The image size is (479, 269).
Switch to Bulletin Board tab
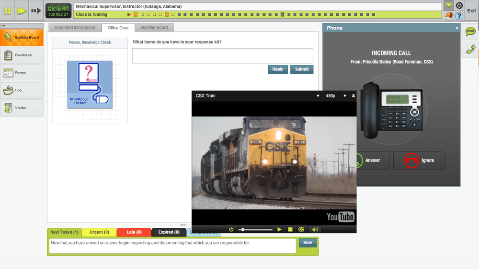coord(154,27)
